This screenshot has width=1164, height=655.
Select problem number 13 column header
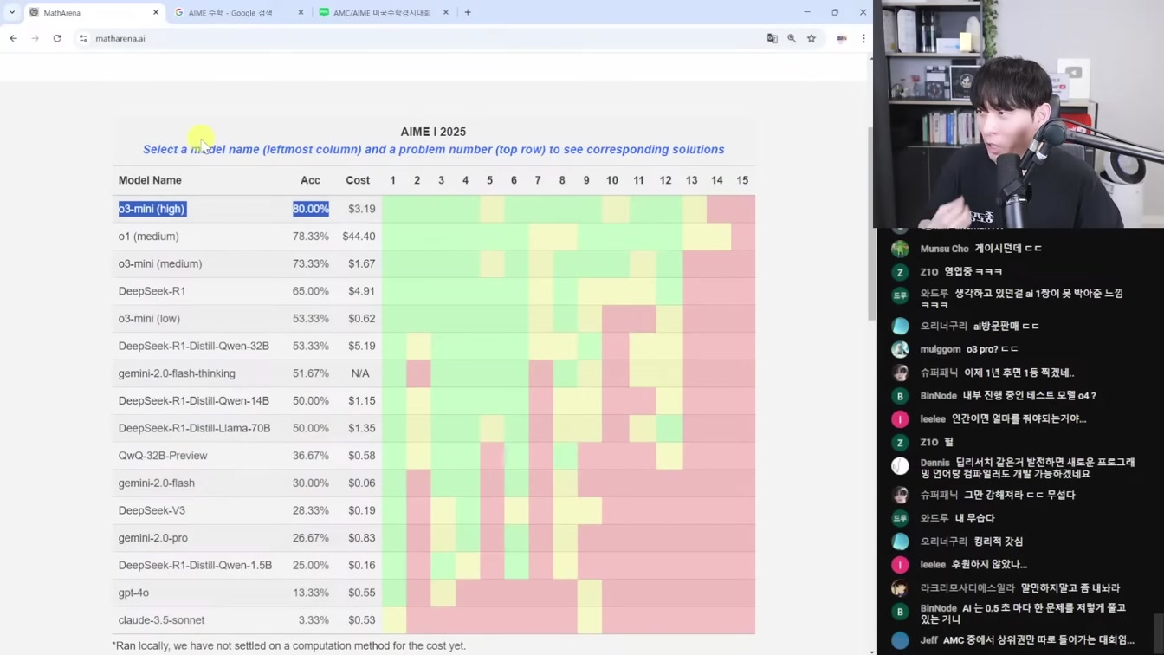[691, 180]
